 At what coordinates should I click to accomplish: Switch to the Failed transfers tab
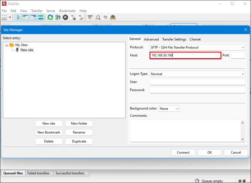tap(39, 173)
